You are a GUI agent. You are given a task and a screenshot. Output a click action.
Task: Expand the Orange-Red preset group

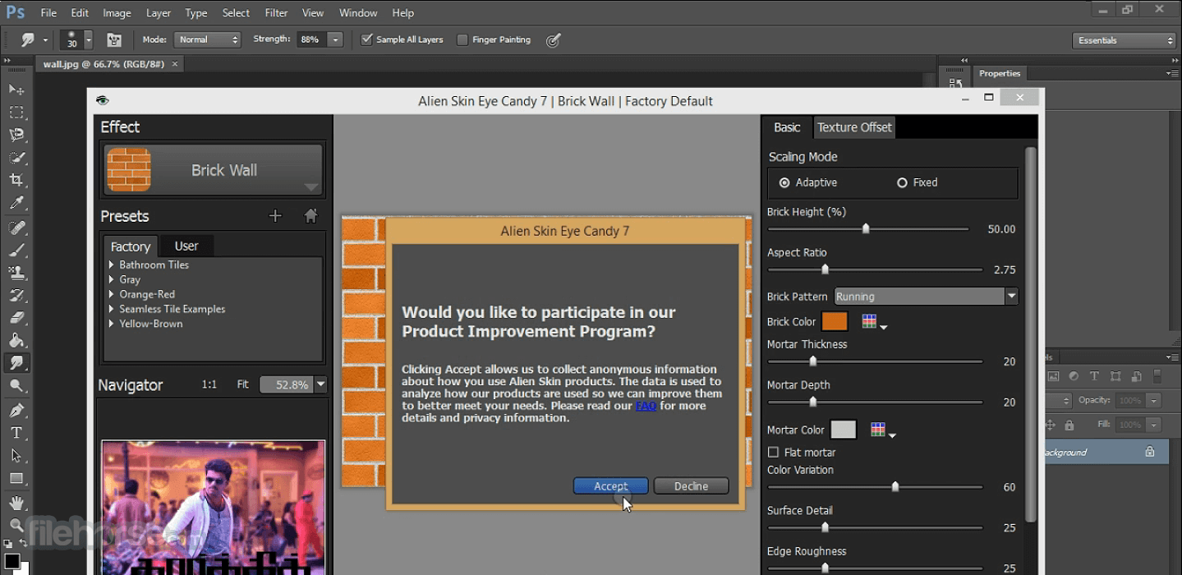111,294
